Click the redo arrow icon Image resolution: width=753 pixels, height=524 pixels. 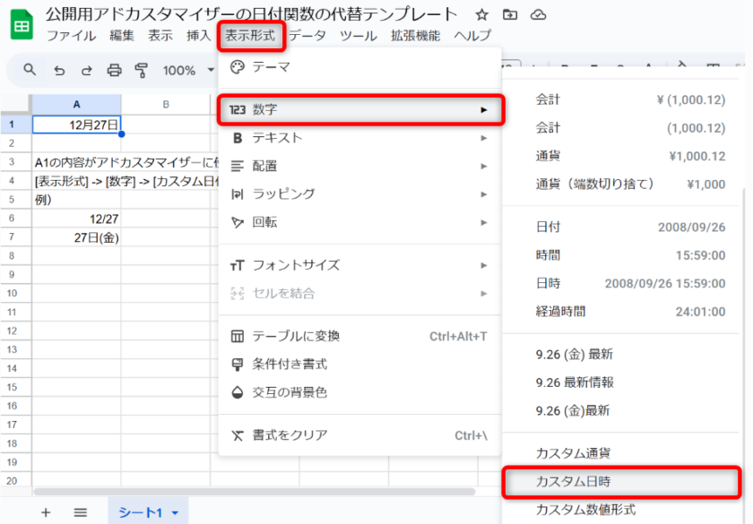87,70
